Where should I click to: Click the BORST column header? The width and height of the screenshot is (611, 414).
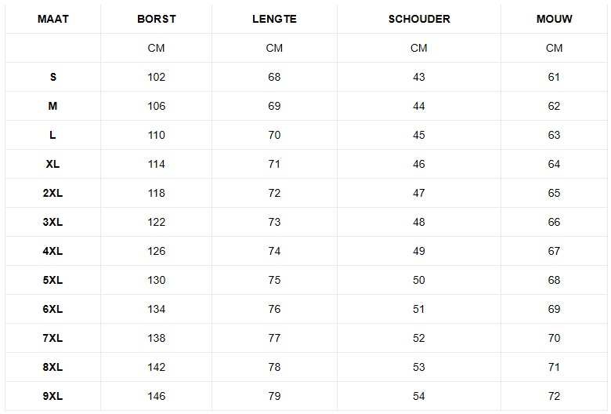click(x=157, y=19)
